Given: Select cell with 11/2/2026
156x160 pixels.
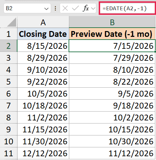Looking at the screenshot, I should pyautogui.click(x=43, y=117).
